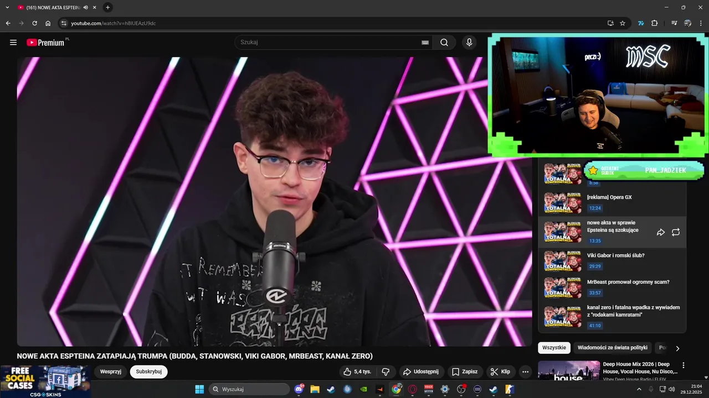The width and height of the screenshot is (709, 398).
Task: Click the main video player area
Action: (274, 202)
